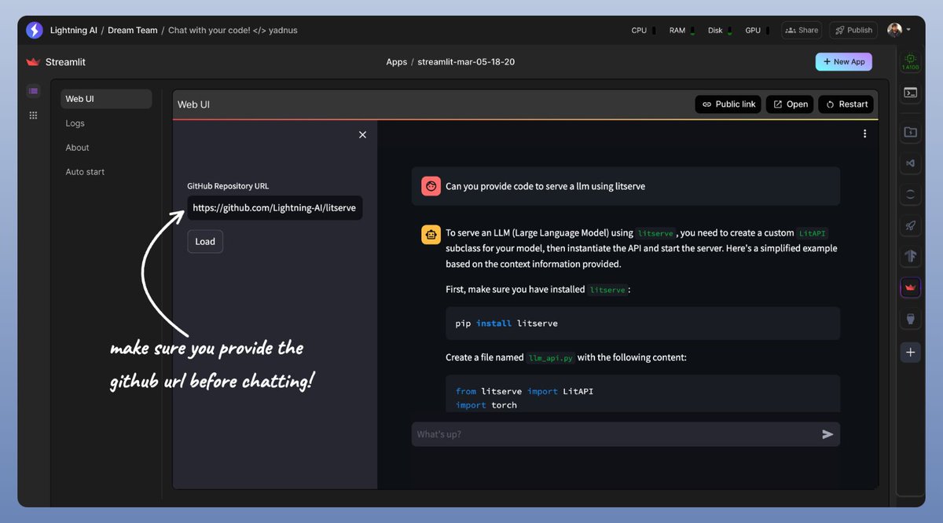Click the plugin icon below the Streamlit crown
This screenshot has height=523, width=943.
(910, 319)
